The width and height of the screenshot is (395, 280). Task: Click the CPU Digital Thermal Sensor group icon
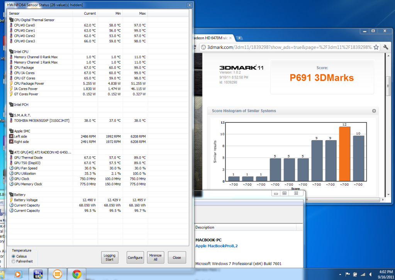[x=11, y=20]
